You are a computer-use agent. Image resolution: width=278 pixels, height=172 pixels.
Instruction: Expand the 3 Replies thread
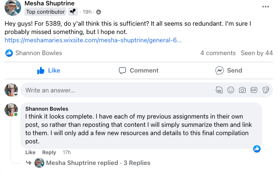pos(137,163)
